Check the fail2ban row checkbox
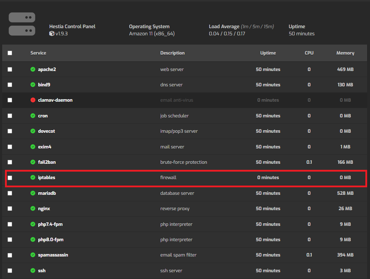 (10, 162)
